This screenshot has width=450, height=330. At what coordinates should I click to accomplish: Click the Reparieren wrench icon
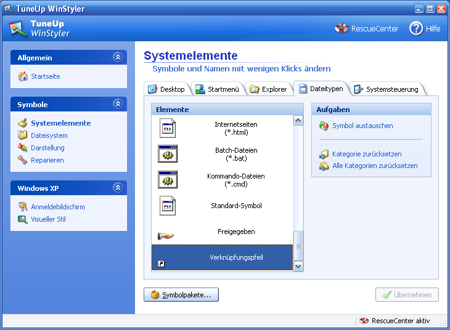click(22, 160)
